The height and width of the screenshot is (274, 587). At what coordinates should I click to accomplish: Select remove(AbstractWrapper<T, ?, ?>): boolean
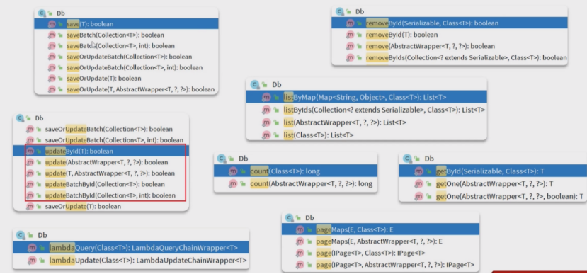pos(449,47)
